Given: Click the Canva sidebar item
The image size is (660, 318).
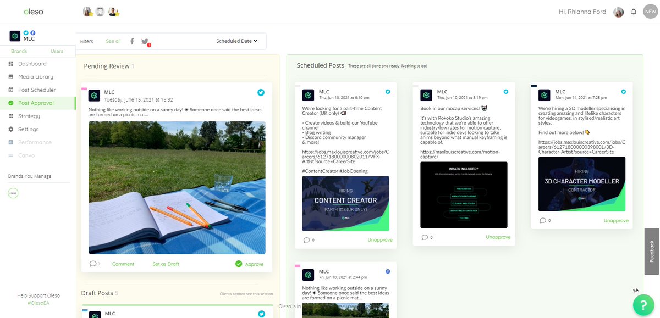Looking at the screenshot, I should 28,155.
